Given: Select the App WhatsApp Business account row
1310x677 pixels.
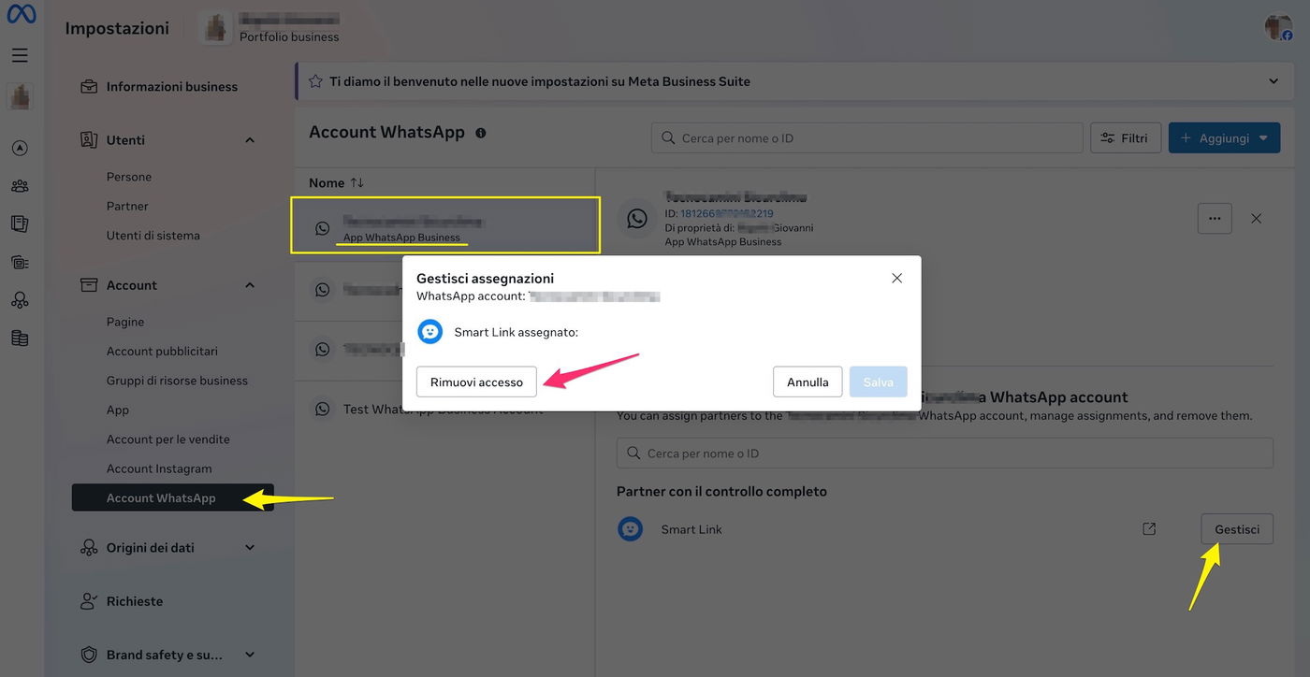Looking at the screenshot, I should pyautogui.click(x=445, y=225).
